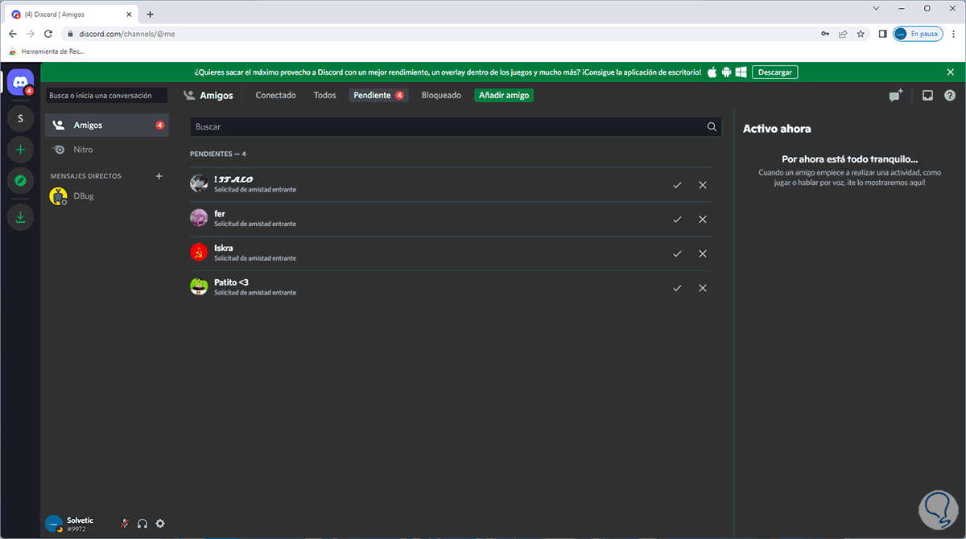Click the fer user name

tap(219, 214)
